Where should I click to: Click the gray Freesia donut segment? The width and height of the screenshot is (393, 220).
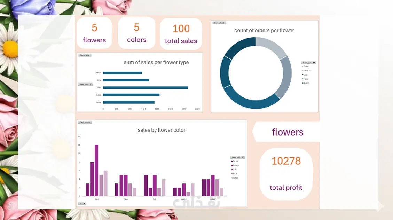pyautogui.click(x=286, y=77)
